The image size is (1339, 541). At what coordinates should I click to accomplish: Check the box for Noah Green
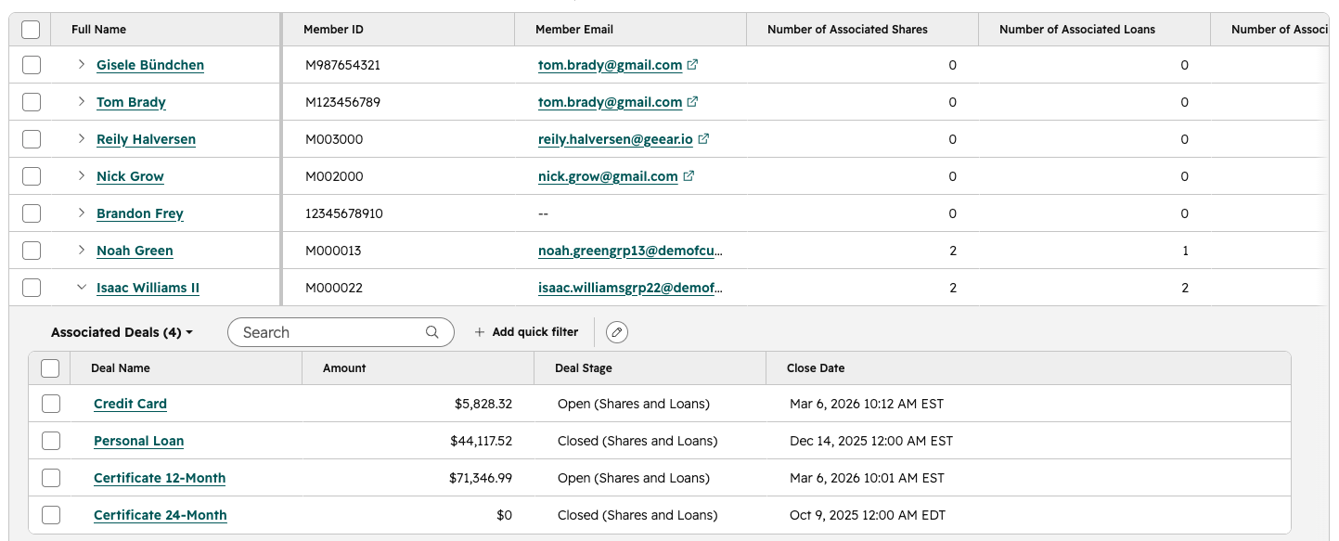pos(31,251)
